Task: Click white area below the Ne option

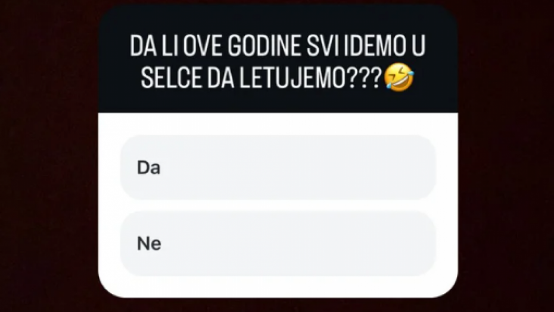Action: click(x=278, y=286)
